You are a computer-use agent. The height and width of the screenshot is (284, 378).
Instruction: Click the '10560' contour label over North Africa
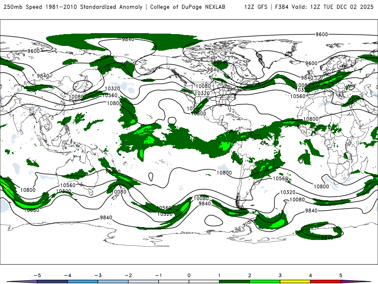[x=298, y=96]
